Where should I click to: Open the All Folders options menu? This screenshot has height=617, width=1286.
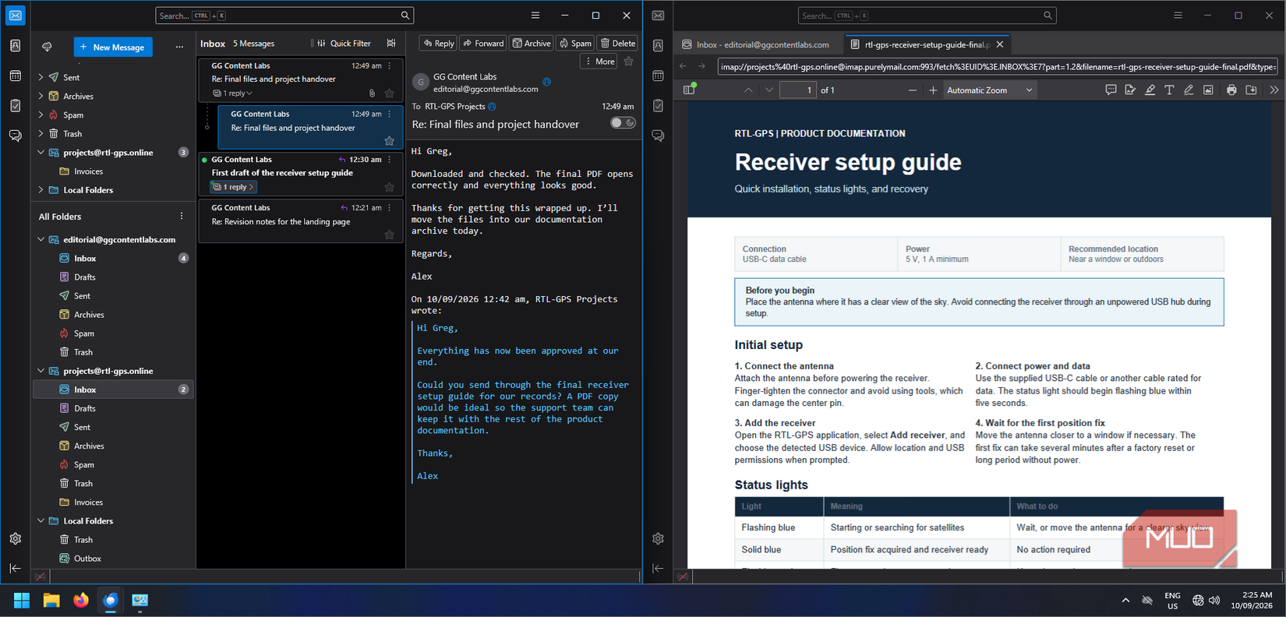coord(182,217)
